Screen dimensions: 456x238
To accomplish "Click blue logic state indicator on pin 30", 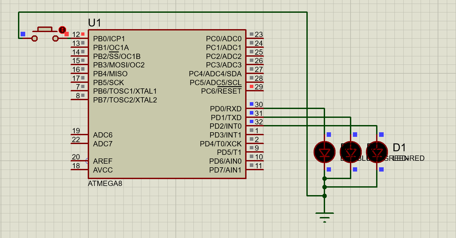I will click(251, 104).
